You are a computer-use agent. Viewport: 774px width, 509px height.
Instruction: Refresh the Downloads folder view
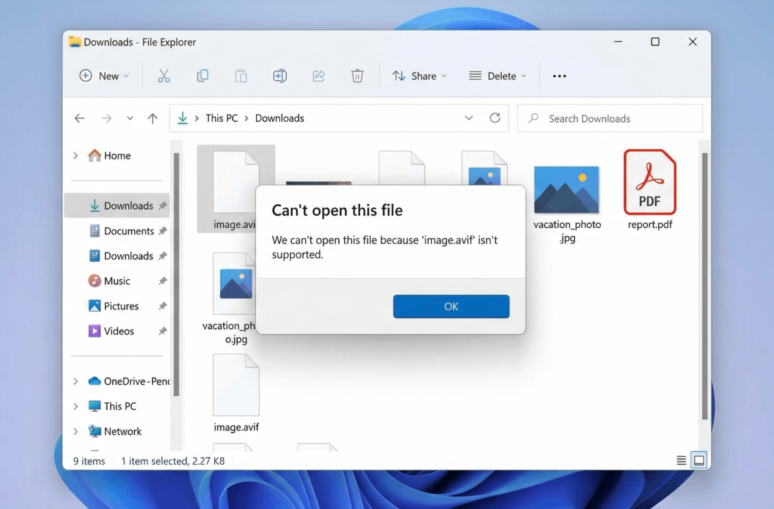tap(495, 118)
